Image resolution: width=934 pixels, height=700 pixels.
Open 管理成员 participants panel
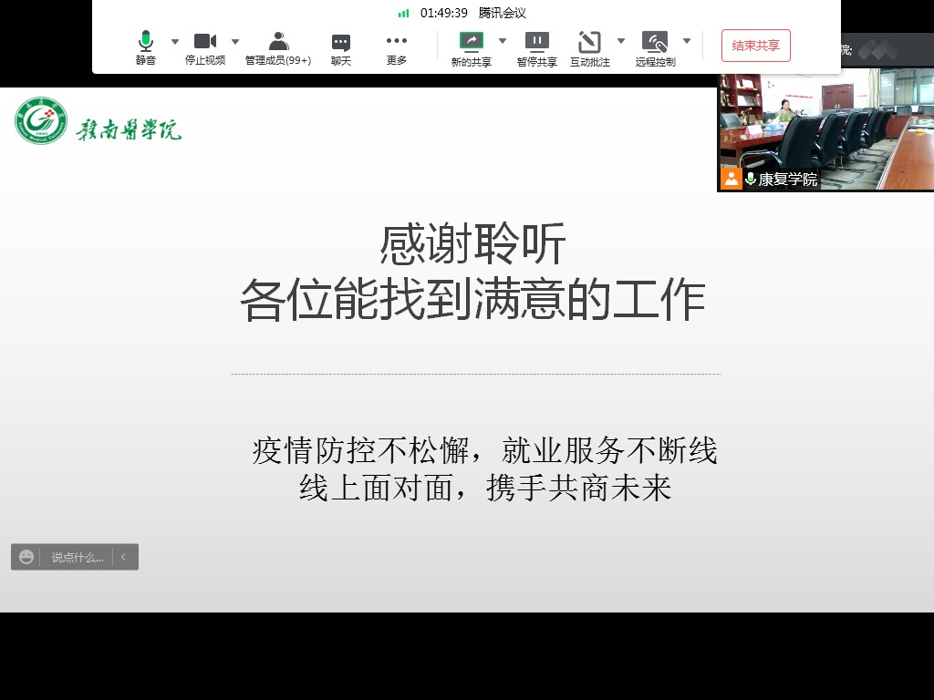pos(278,47)
